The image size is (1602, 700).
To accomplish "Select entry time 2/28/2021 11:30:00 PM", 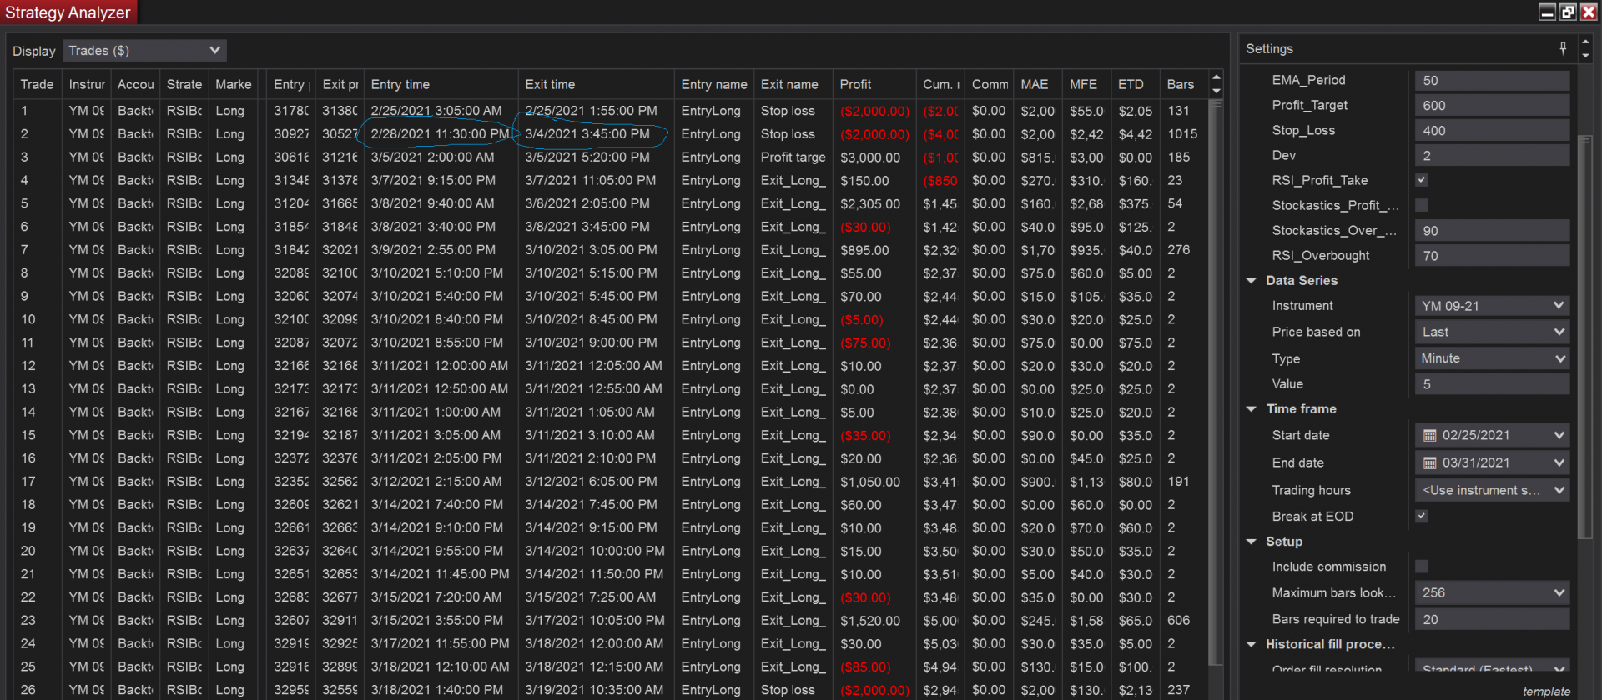I will 441,133.
